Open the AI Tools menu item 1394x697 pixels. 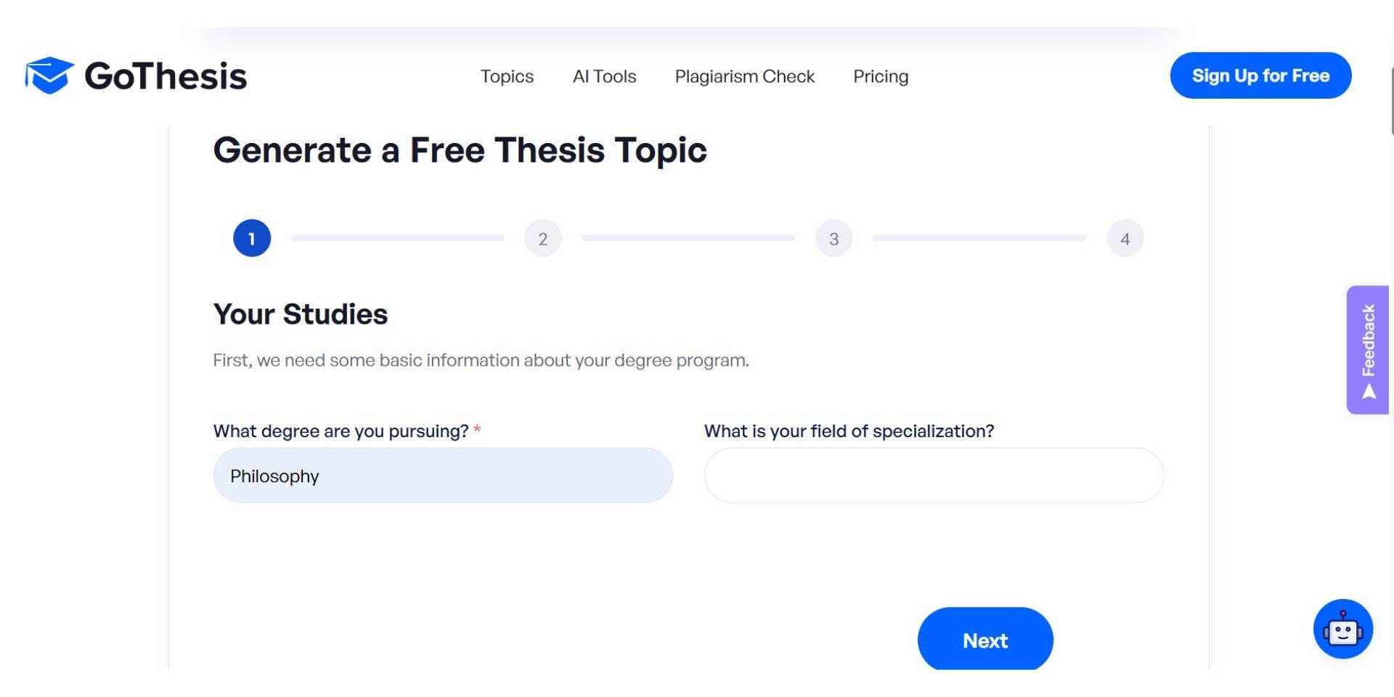[605, 76]
